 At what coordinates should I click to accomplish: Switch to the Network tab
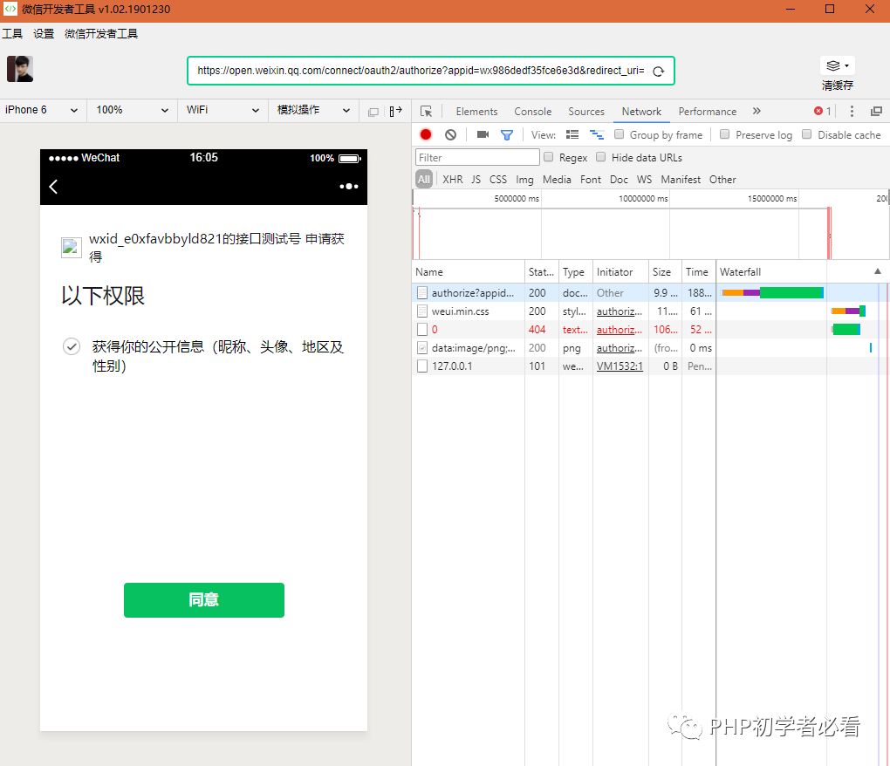pos(641,112)
